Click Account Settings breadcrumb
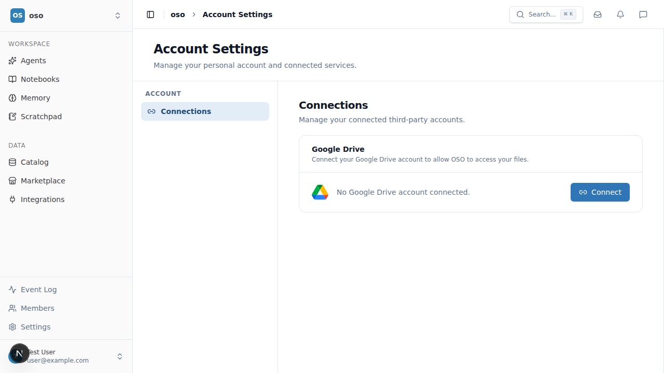The height and width of the screenshot is (373, 664). coord(238,15)
